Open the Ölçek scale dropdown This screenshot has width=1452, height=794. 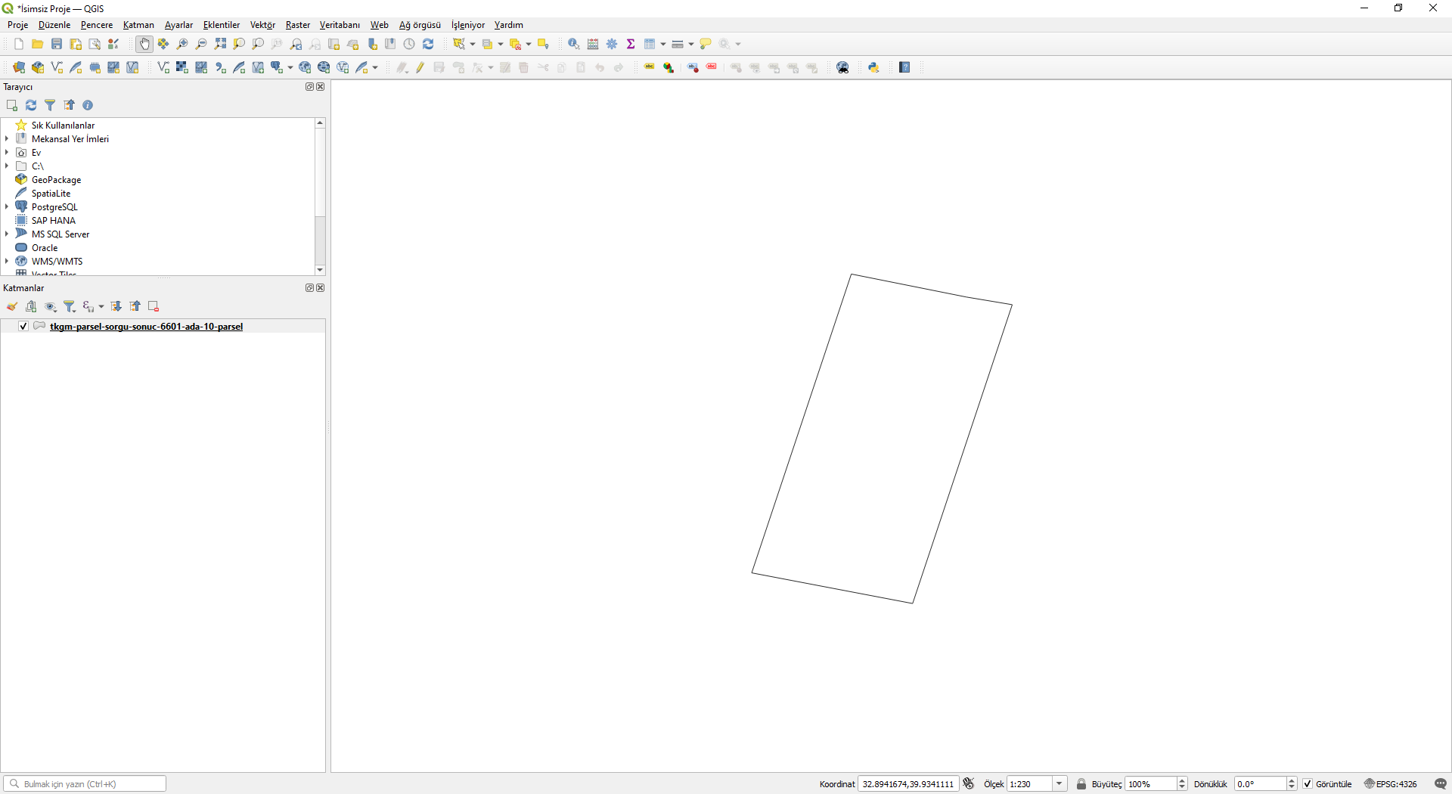point(1060,783)
